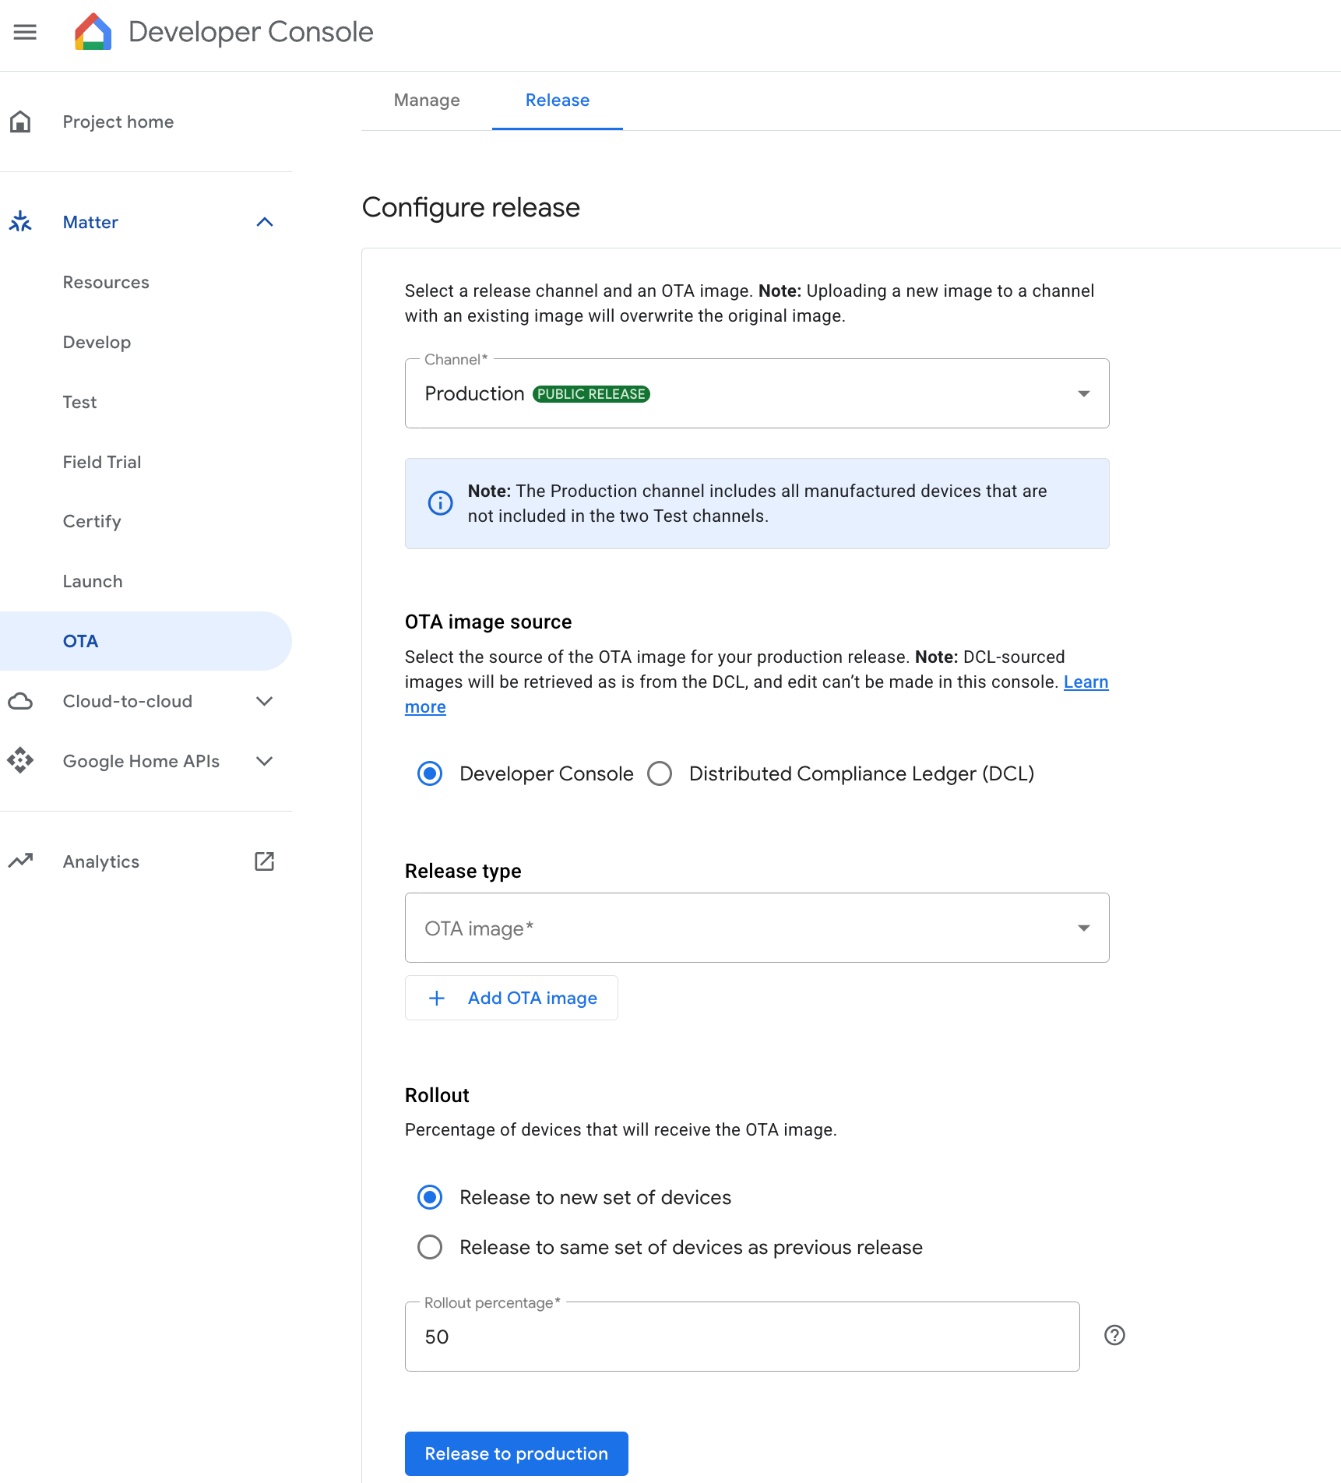Screen dimensions: 1341x1483
Task: Click the Cloud-to-cloud cloud icon
Action: click(x=21, y=701)
